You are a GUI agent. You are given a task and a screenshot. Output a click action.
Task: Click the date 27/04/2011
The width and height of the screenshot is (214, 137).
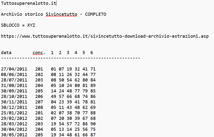(x=14, y=69)
